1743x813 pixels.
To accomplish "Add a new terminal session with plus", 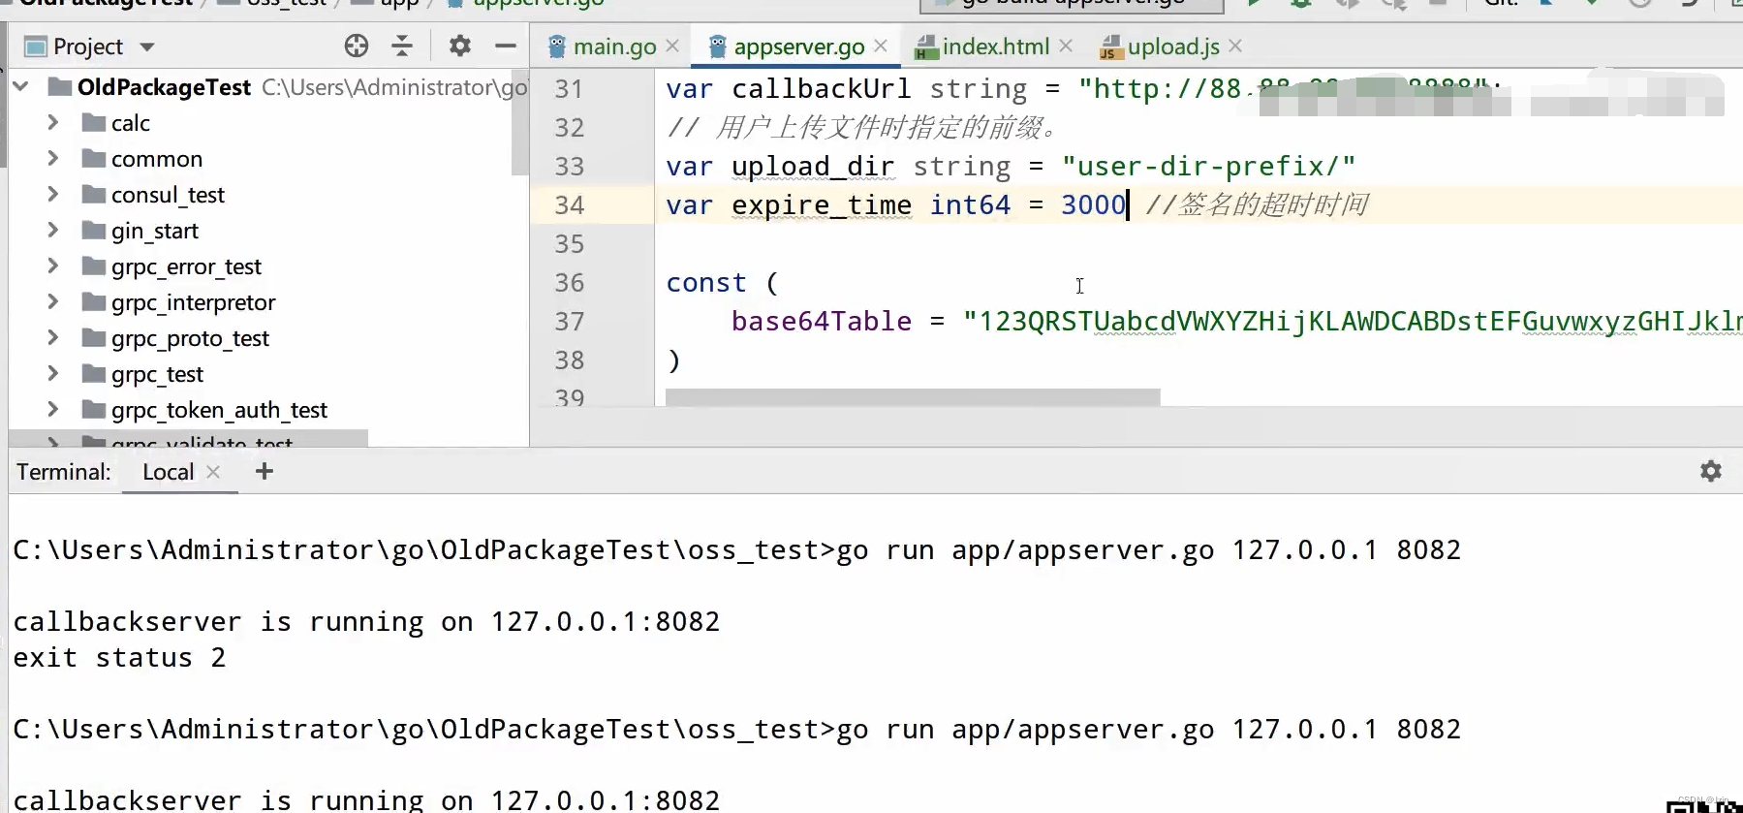I will (265, 471).
